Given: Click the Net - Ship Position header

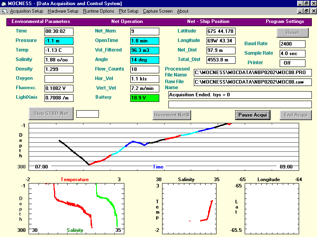Looking at the screenshot, I should [x=208, y=21].
